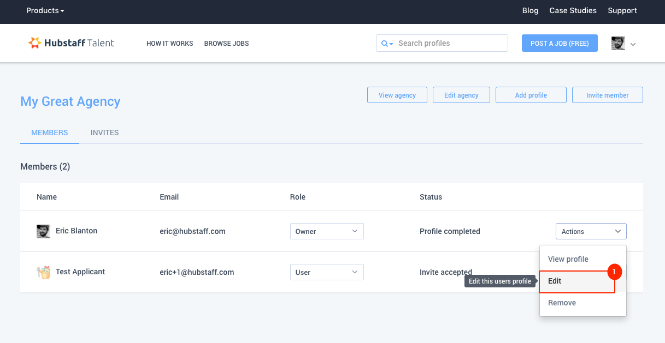The image size is (665, 343).
Task: Click the POST A JOB (FREE) button
Action: pyautogui.click(x=560, y=43)
